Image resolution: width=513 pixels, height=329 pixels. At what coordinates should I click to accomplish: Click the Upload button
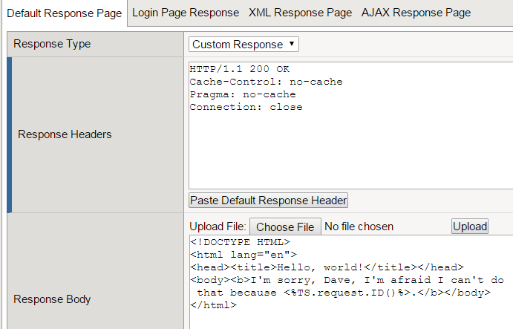tap(470, 227)
